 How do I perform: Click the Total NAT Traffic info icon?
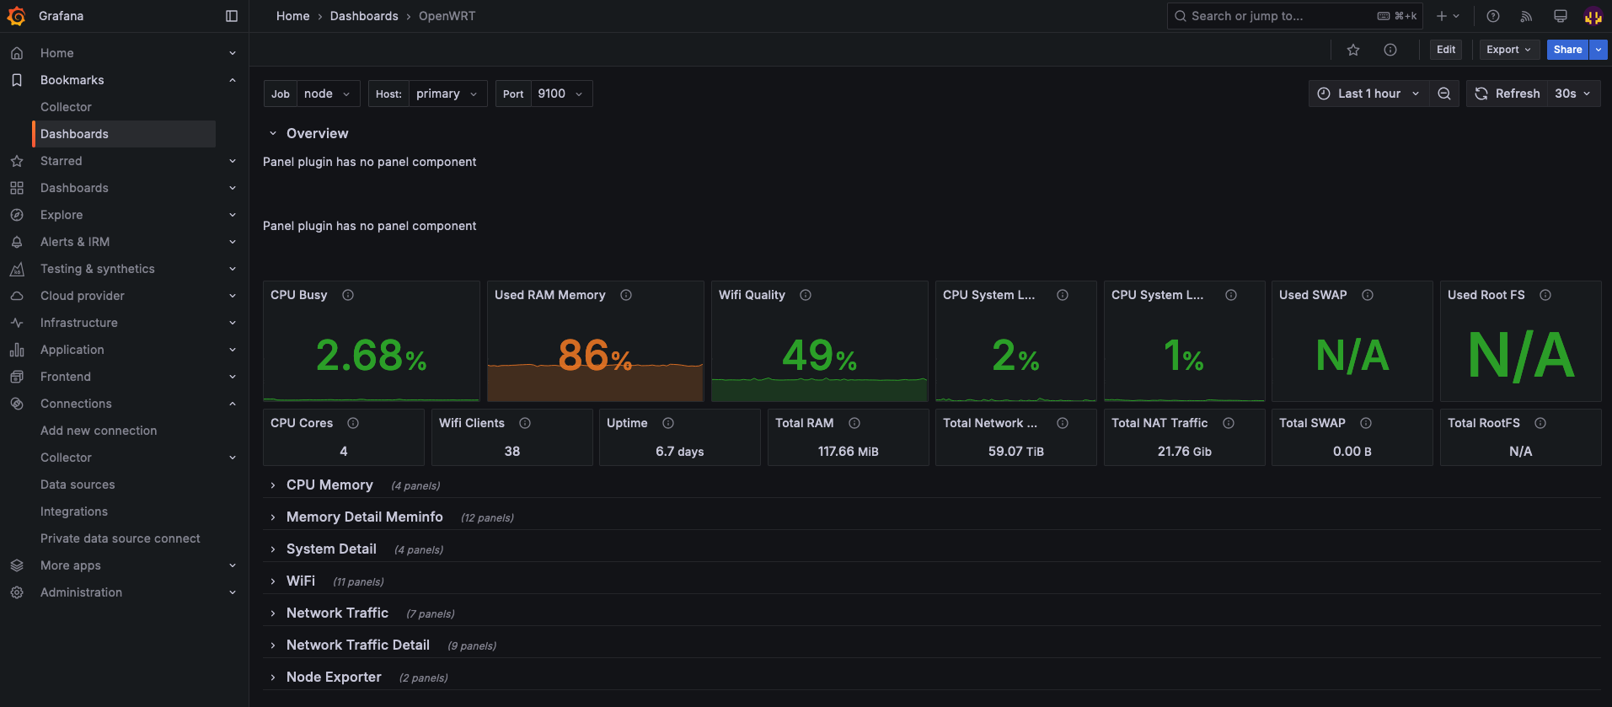click(x=1229, y=423)
